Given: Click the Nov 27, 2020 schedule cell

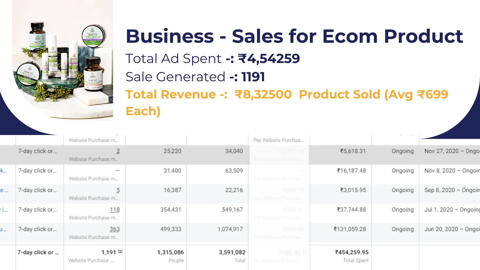Looking at the screenshot, I should pyautogui.click(x=451, y=151).
